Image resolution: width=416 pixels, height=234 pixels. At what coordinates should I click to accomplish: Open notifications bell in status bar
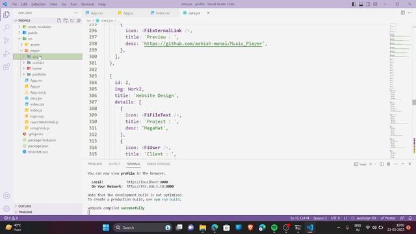coord(410,218)
